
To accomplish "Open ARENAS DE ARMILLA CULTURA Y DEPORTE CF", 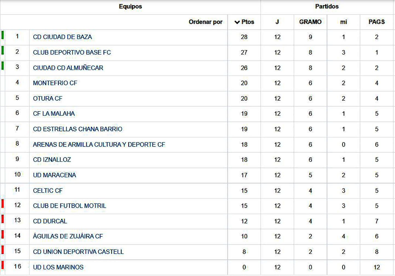I will click(x=99, y=145).
